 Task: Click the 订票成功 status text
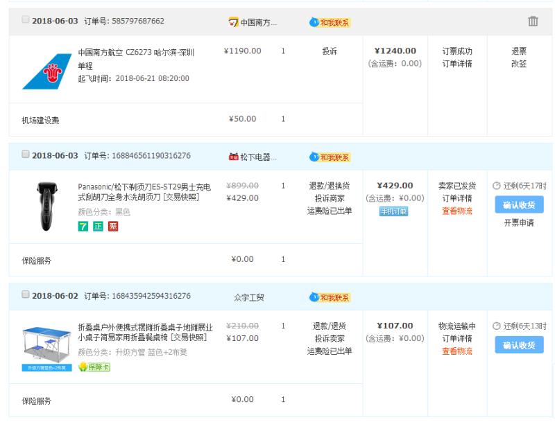pos(457,51)
